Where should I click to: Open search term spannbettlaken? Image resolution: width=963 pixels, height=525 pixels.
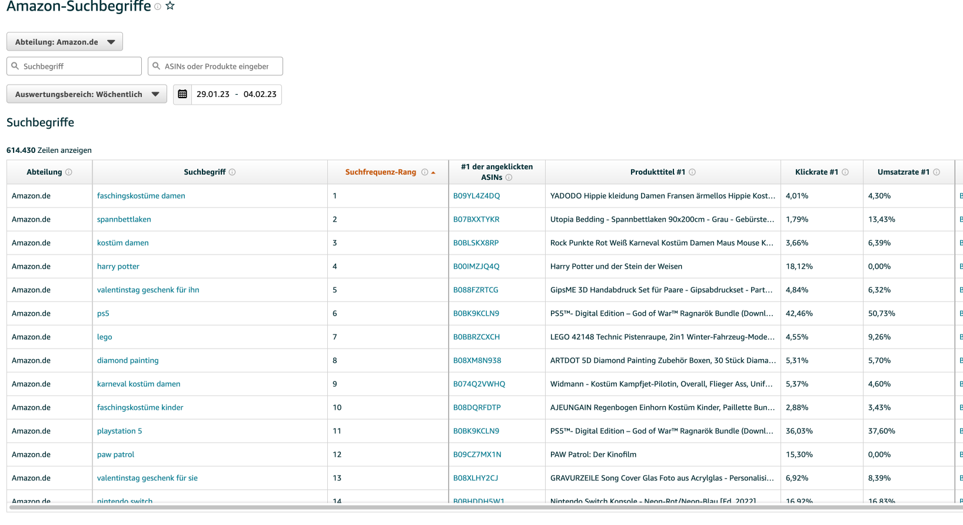coord(124,219)
